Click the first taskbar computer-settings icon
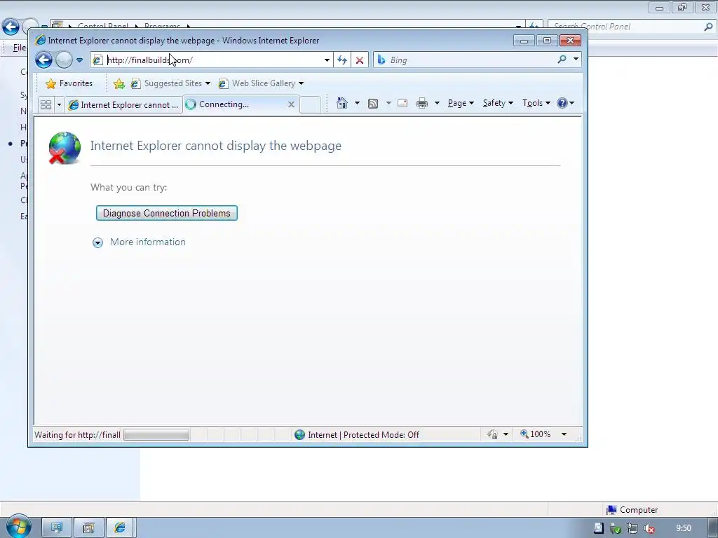The height and width of the screenshot is (538, 718). pyautogui.click(x=57, y=527)
